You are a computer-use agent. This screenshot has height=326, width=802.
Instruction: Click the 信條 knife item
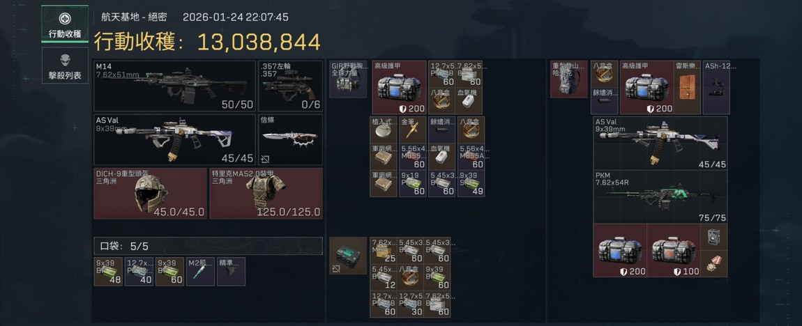291,139
